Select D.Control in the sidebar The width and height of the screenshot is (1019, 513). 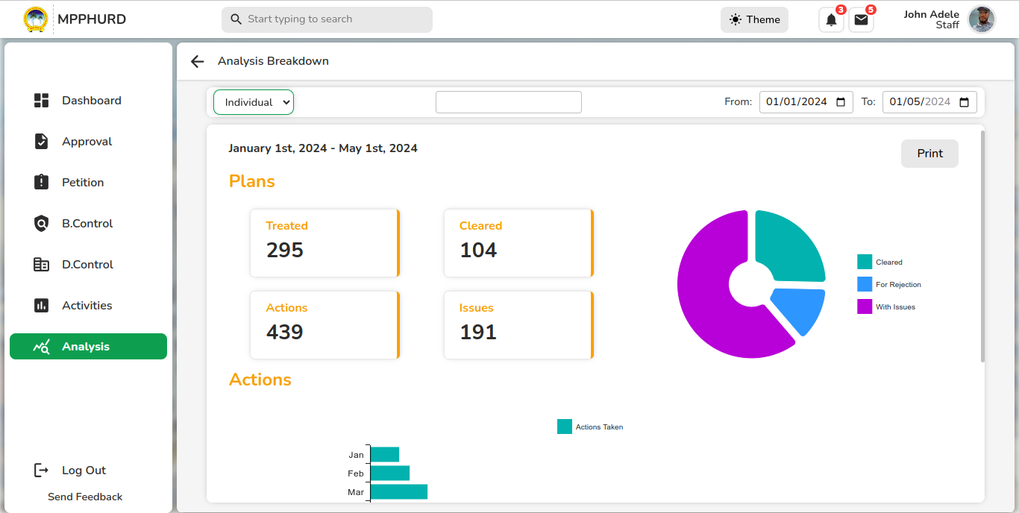click(x=88, y=265)
